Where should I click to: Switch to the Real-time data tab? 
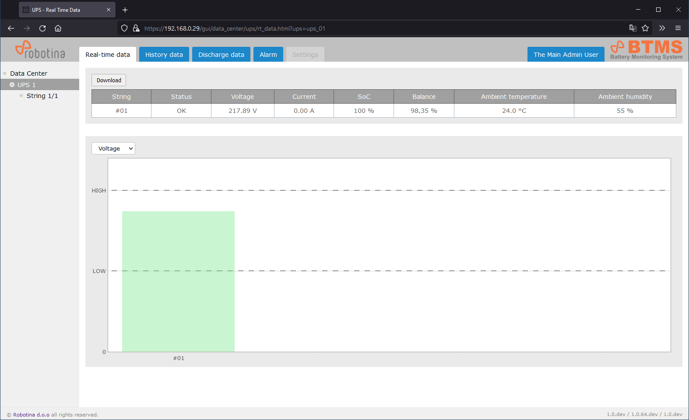point(108,54)
